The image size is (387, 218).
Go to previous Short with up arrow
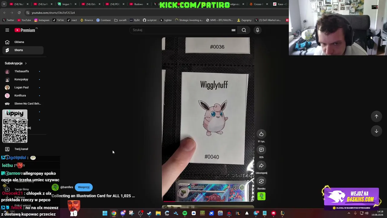pyautogui.click(x=376, y=117)
